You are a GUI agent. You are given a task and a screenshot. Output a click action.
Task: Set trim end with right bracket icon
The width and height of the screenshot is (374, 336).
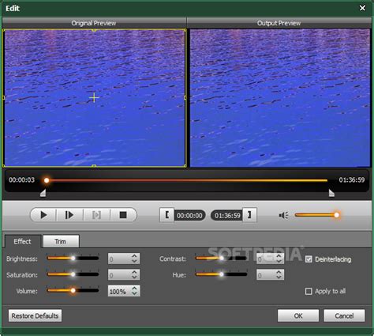pos(249,215)
